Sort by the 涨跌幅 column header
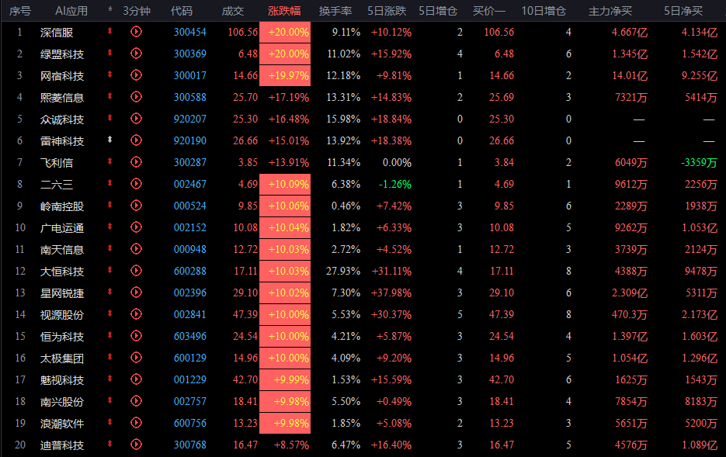The image size is (726, 457). pyautogui.click(x=284, y=11)
